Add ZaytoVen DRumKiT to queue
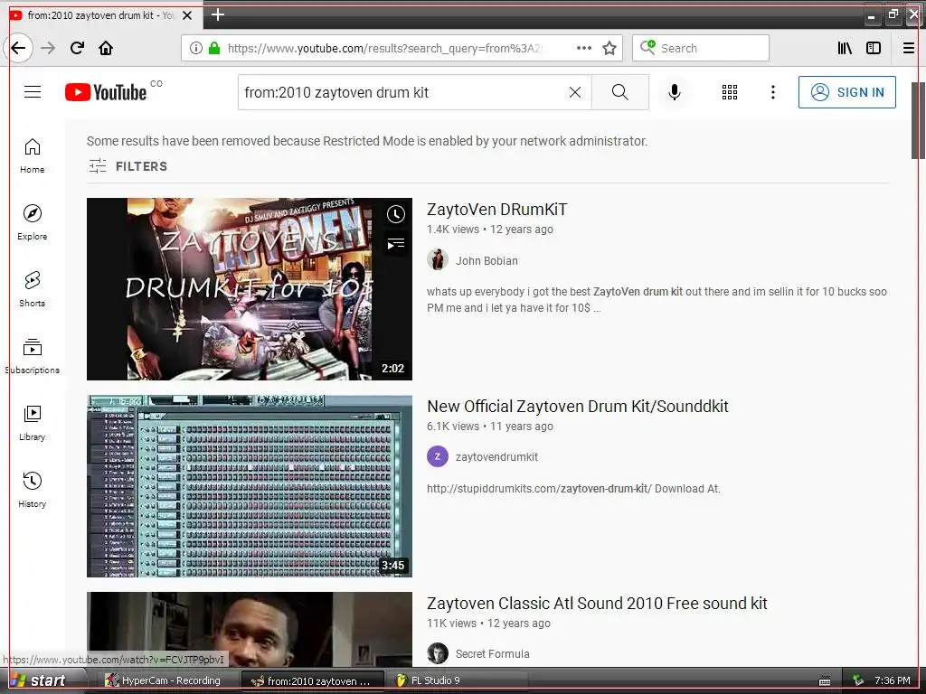The height and width of the screenshot is (694, 926). 396,243
